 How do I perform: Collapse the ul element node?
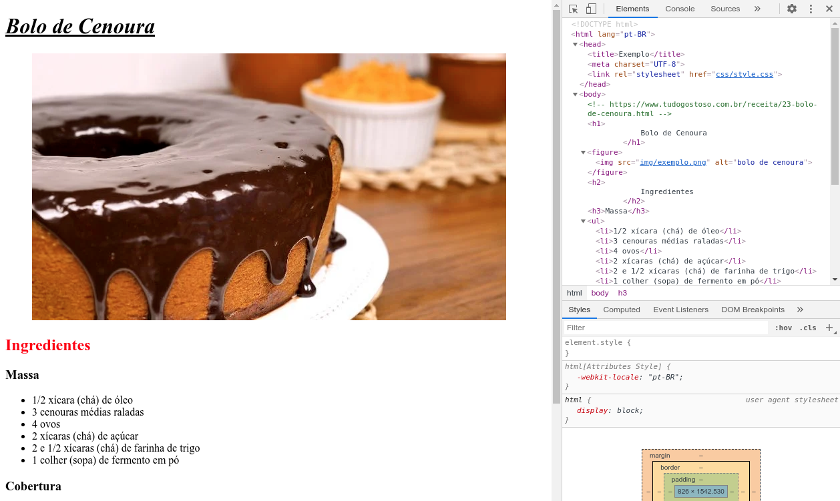(583, 221)
